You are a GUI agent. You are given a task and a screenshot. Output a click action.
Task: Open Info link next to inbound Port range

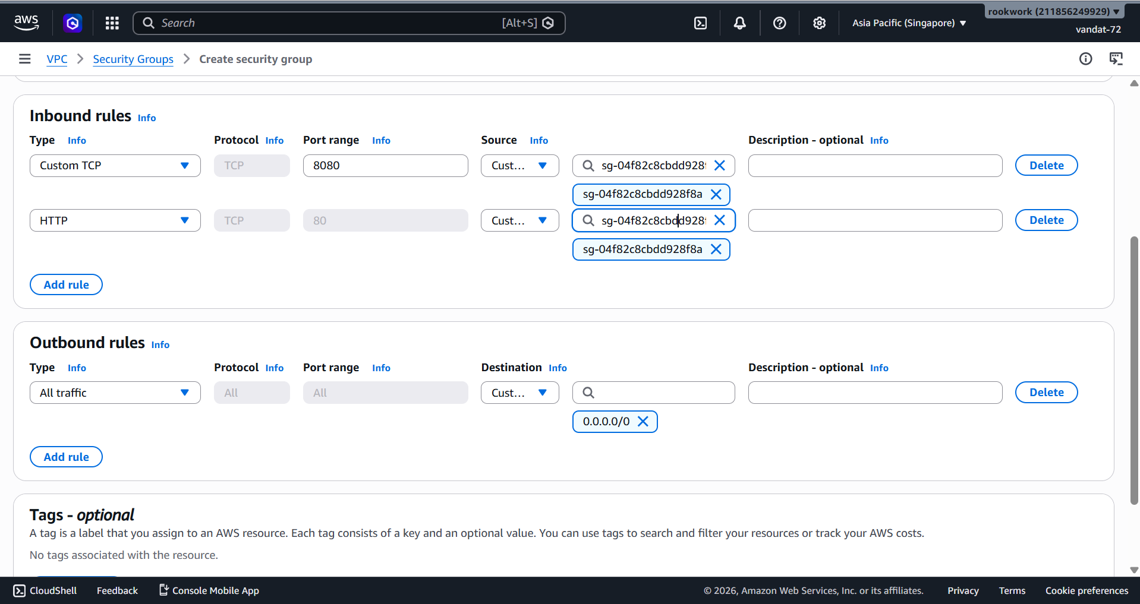click(381, 140)
